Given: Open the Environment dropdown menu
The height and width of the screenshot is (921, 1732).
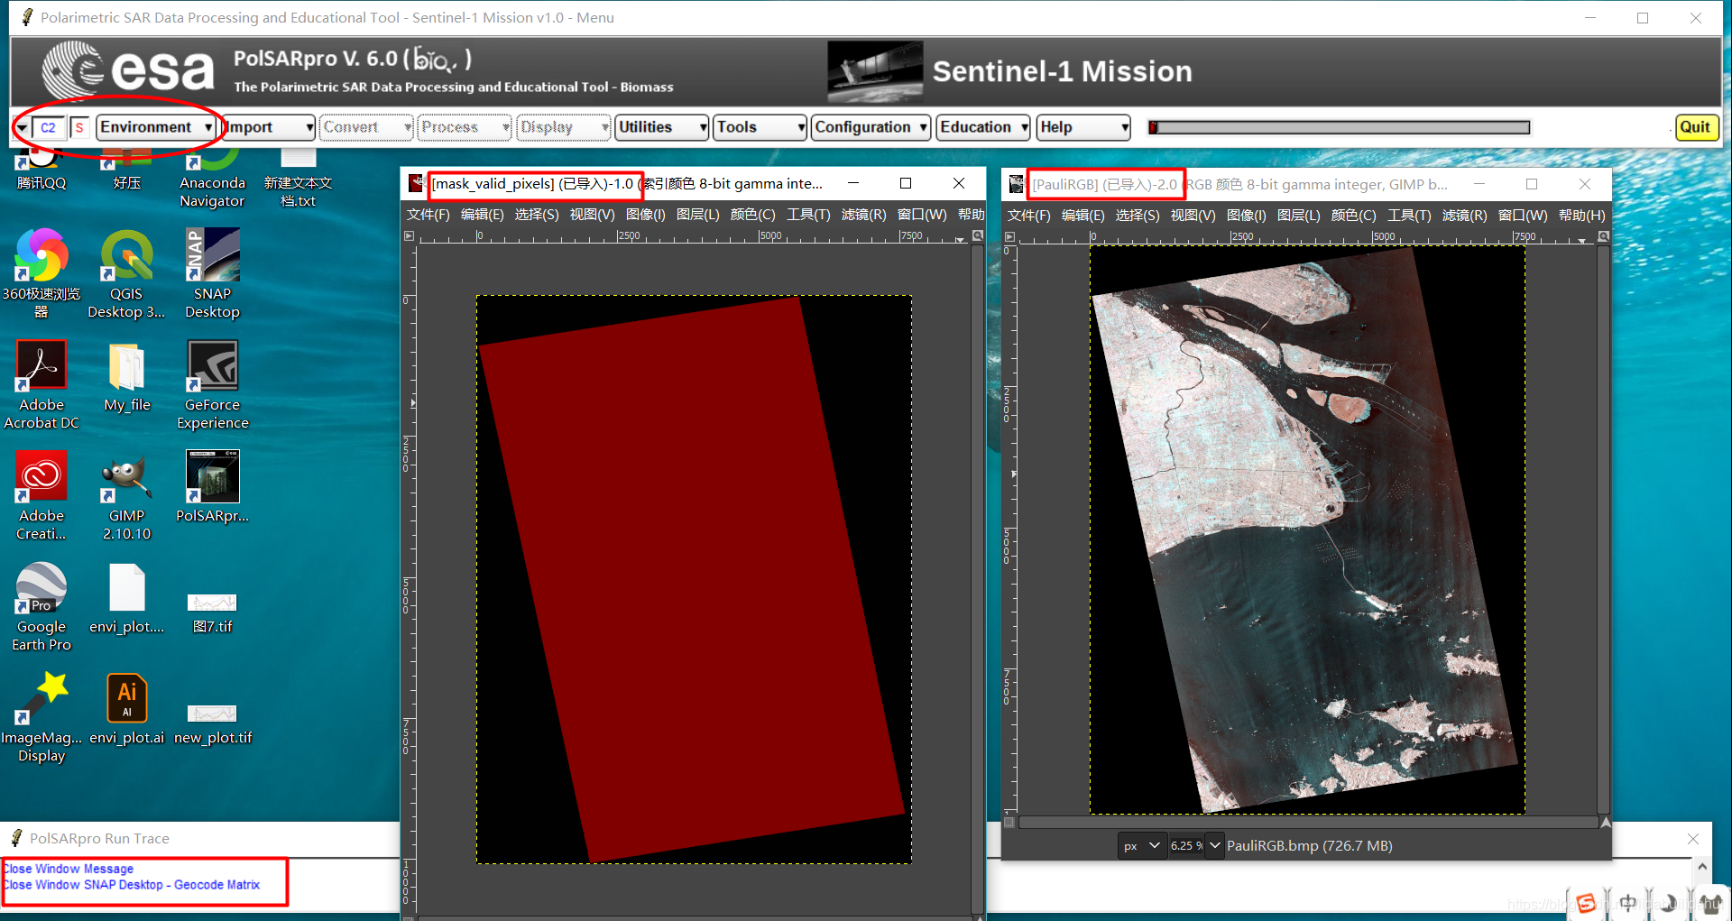Looking at the screenshot, I should [156, 127].
